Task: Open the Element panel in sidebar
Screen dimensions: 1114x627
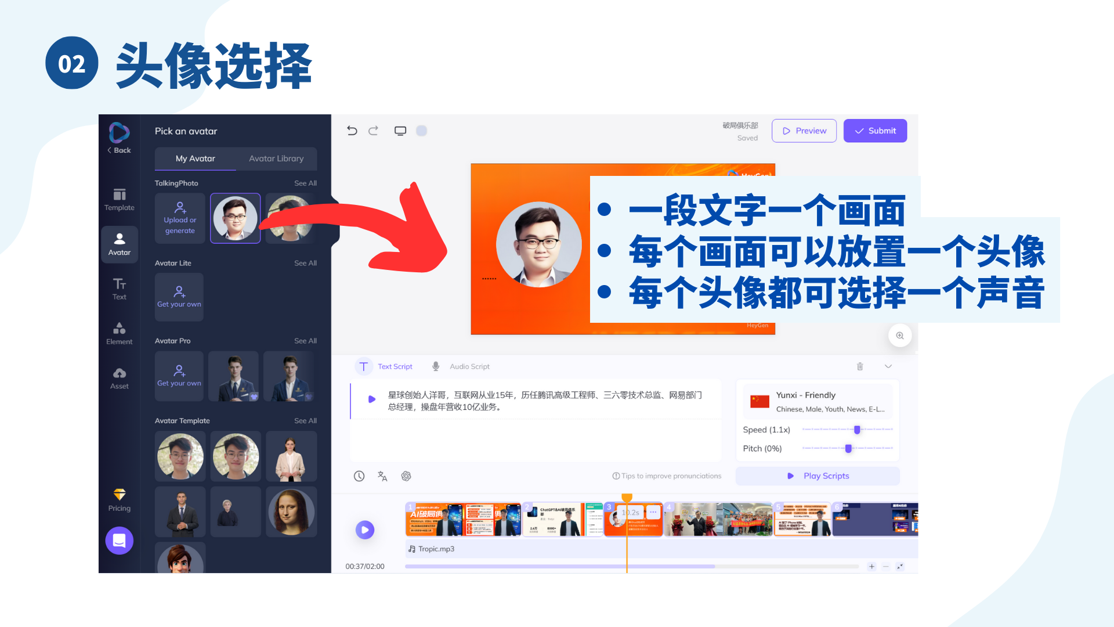Action: (x=119, y=334)
